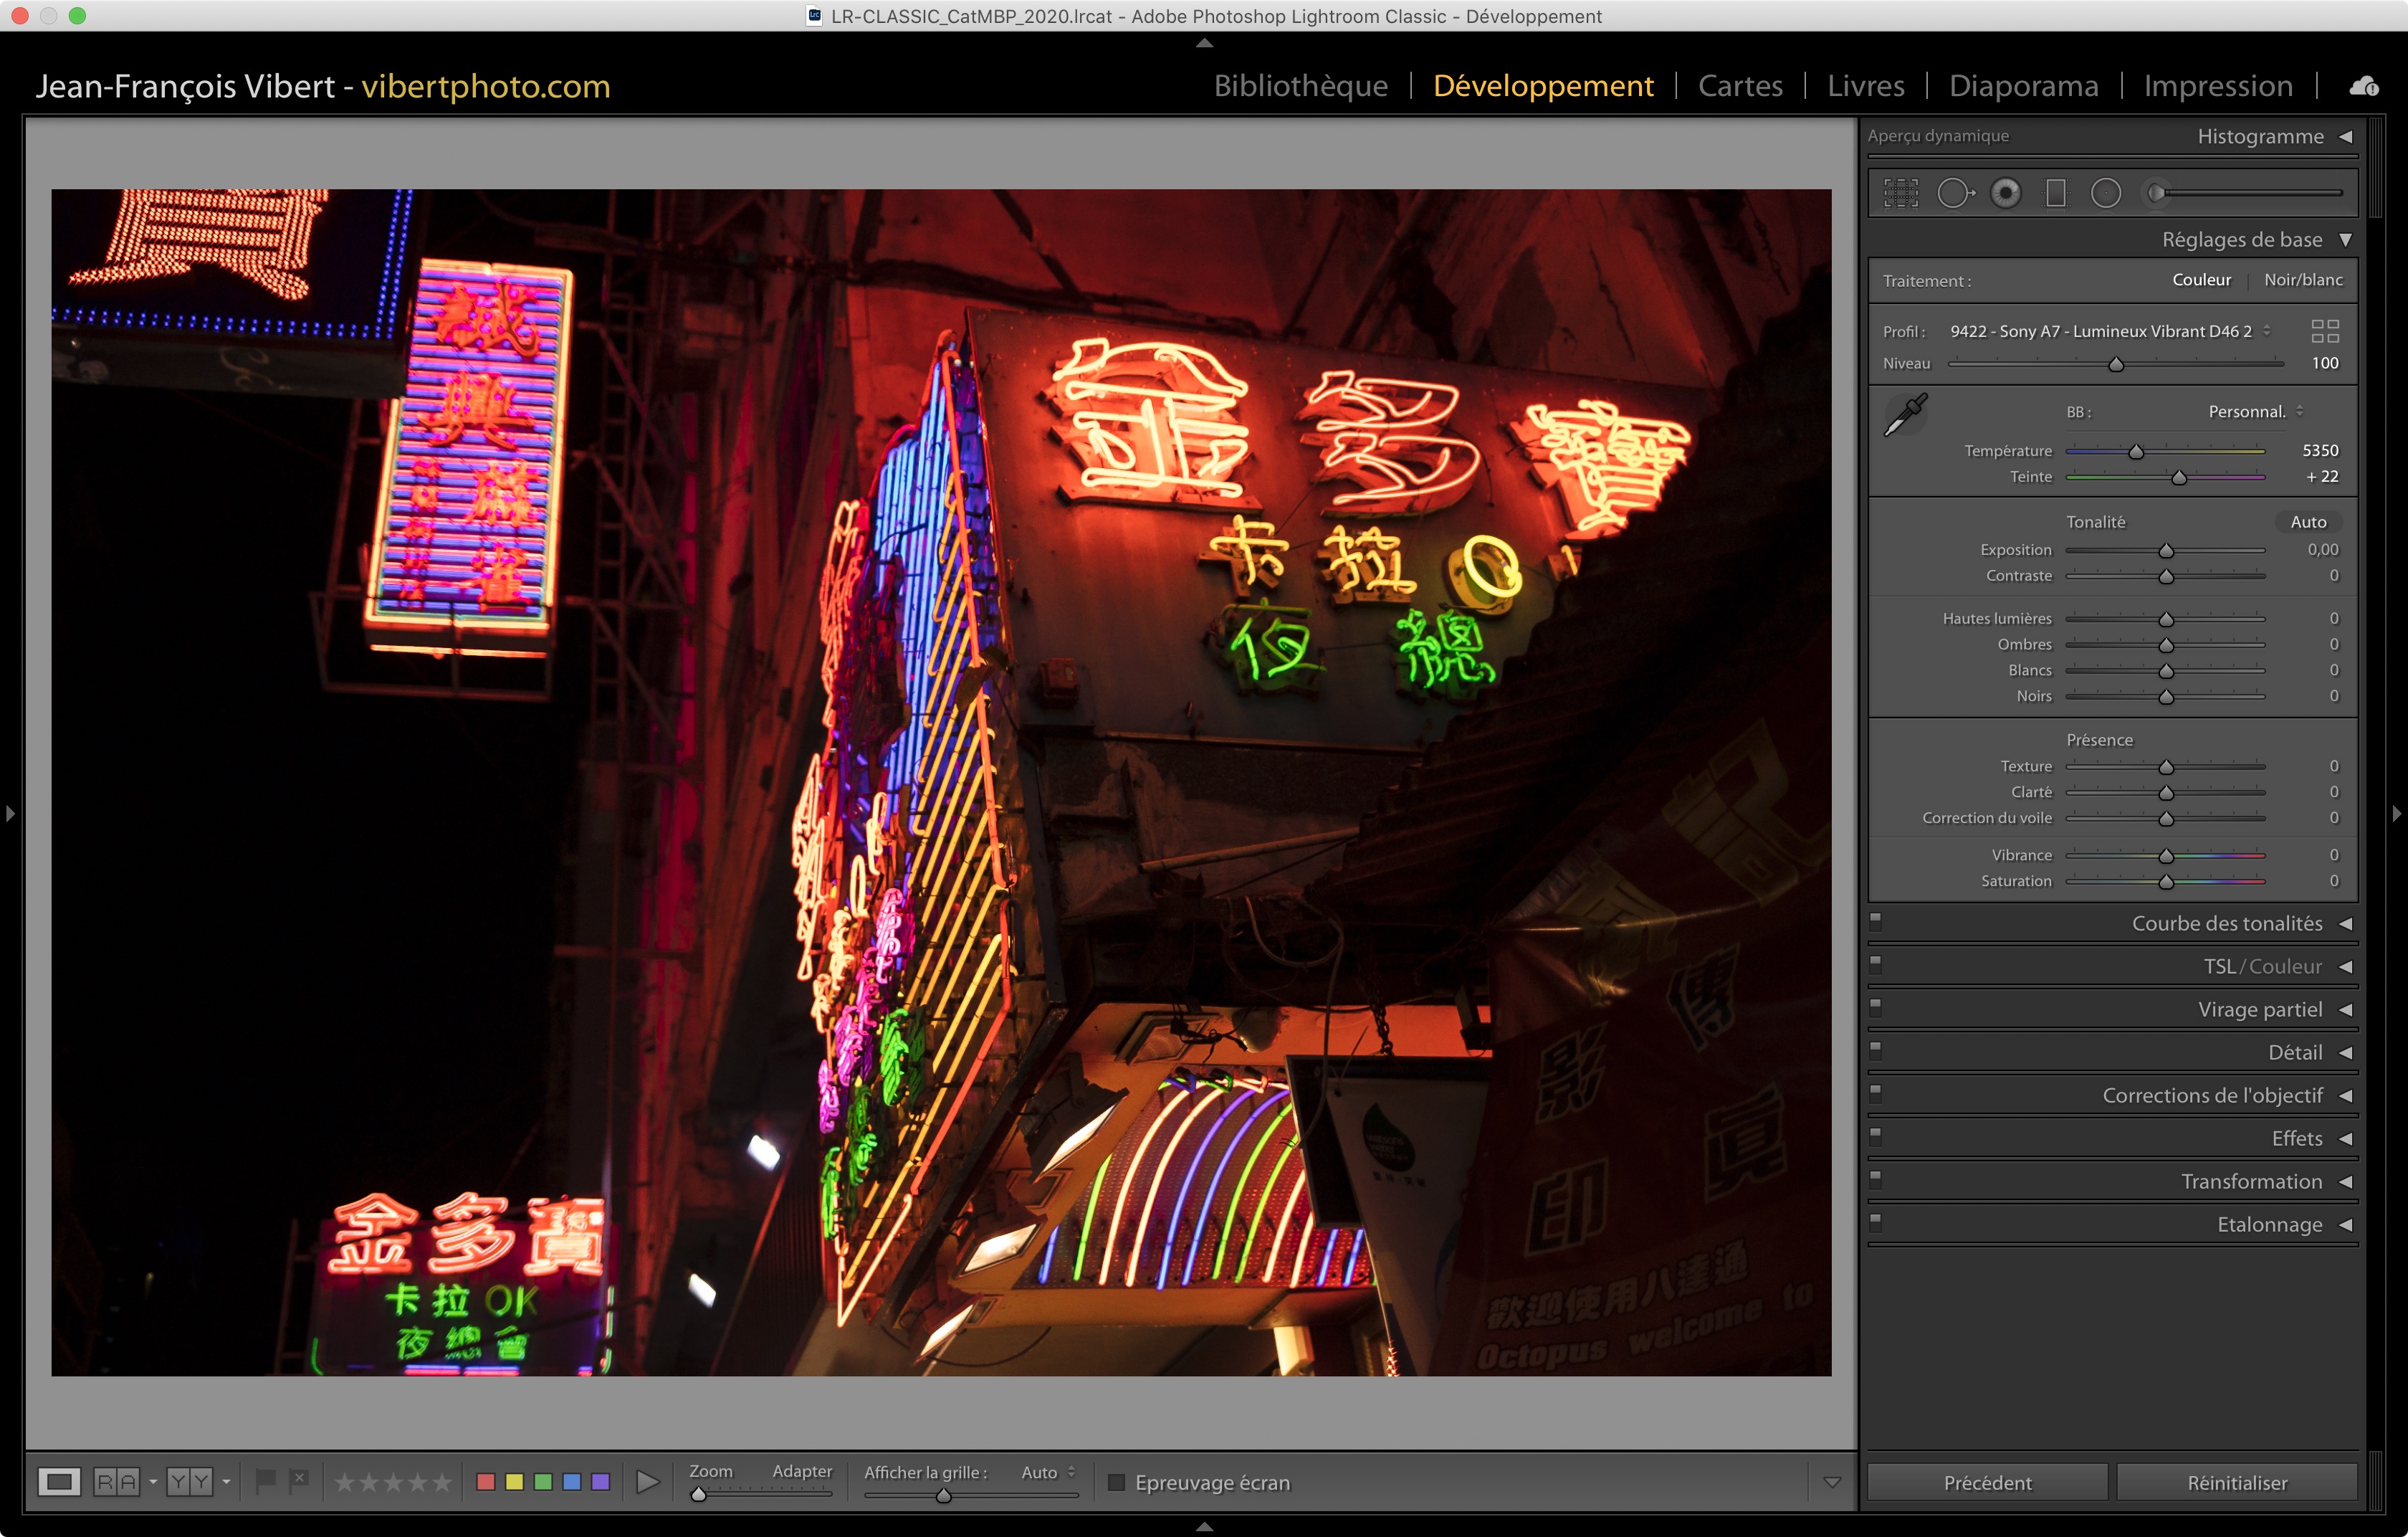
Task: Start the impromptu slideshow play button
Action: (x=648, y=1481)
